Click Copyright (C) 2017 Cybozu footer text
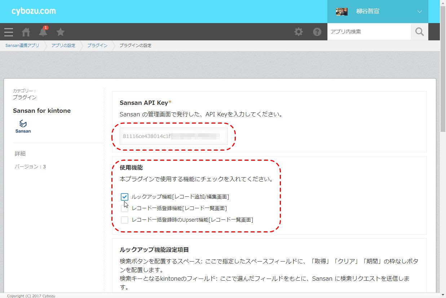The width and height of the screenshot is (446, 298). pyautogui.click(x=31, y=296)
